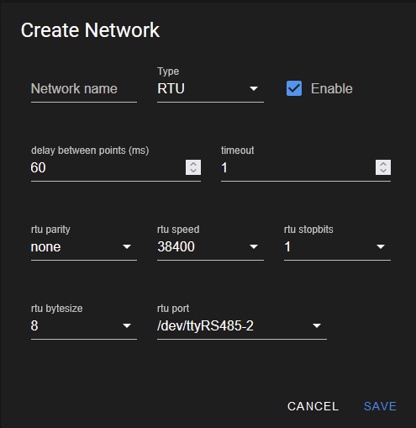This screenshot has width=416, height=428.
Task: Expand the rtu parity dropdown arrow
Action: (127, 247)
